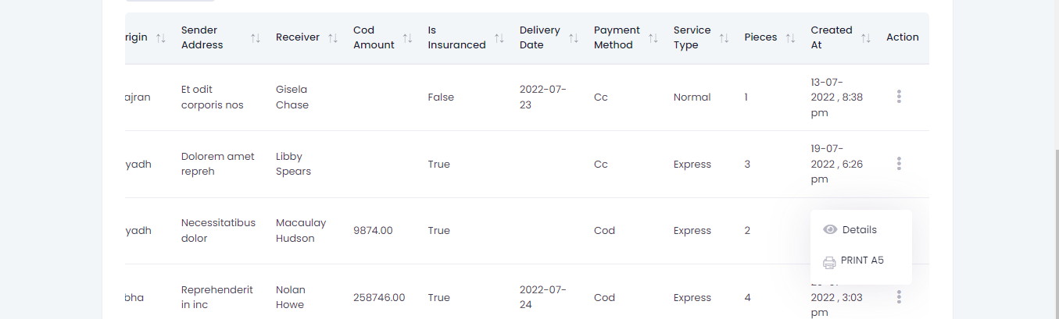Select Details from the action menu
Image resolution: width=1059 pixels, height=319 pixels.
pos(859,230)
